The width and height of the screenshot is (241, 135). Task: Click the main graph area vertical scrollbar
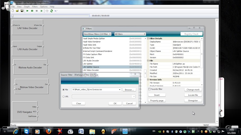point(217,71)
